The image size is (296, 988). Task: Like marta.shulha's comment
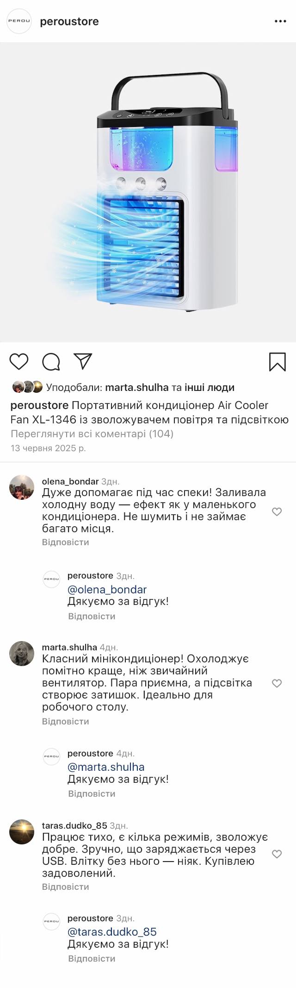[277, 683]
